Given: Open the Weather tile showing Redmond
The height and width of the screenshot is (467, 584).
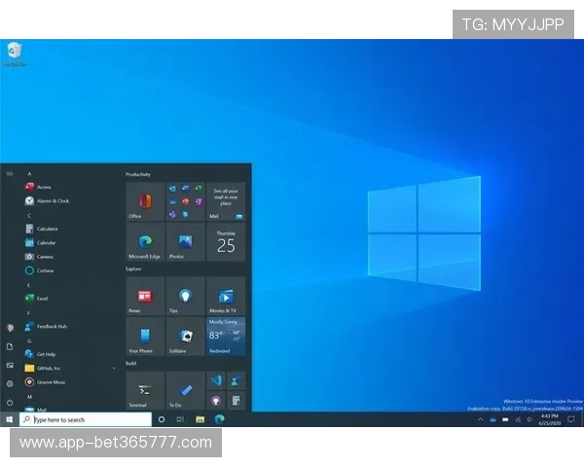Looking at the screenshot, I should point(226,336).
